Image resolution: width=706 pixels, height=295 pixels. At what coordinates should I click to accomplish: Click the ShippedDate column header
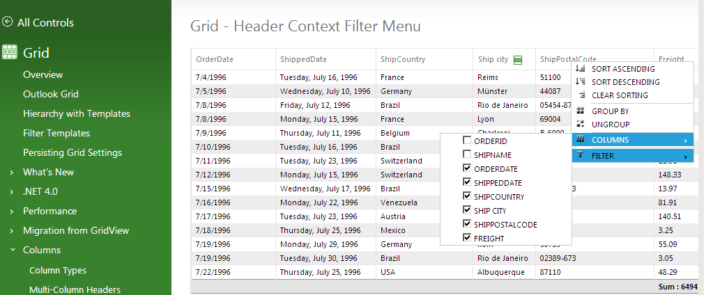click(x=304, y=59)
